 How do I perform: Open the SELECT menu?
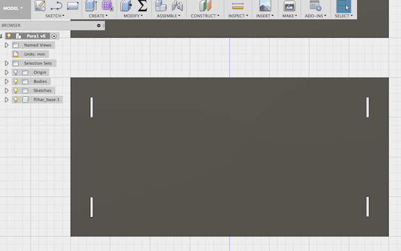343,16
